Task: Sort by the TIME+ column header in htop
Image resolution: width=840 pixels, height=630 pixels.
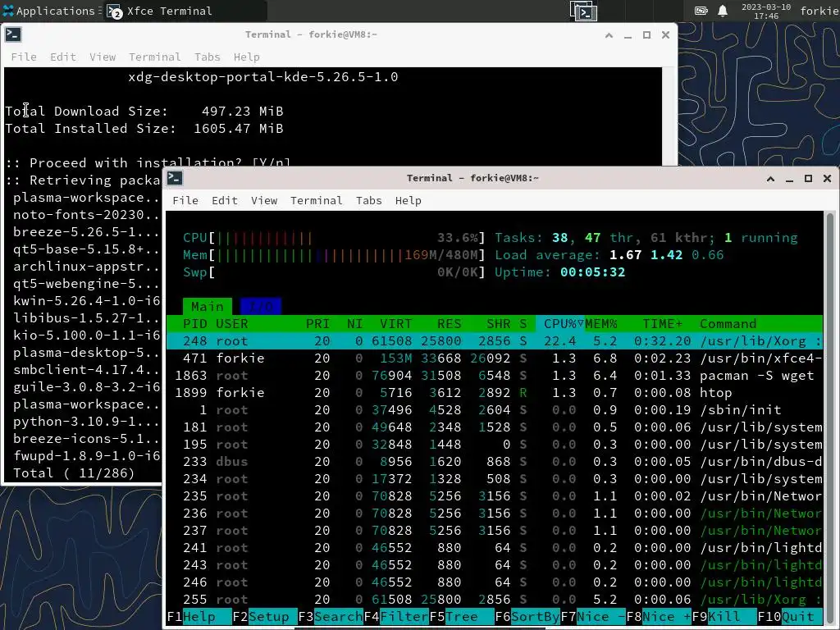Action: (x=663, y=323)
